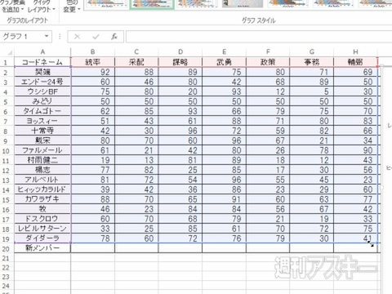Select row 1 header
This screenshot has height=294, width=392.
click(x=6, y=63)
